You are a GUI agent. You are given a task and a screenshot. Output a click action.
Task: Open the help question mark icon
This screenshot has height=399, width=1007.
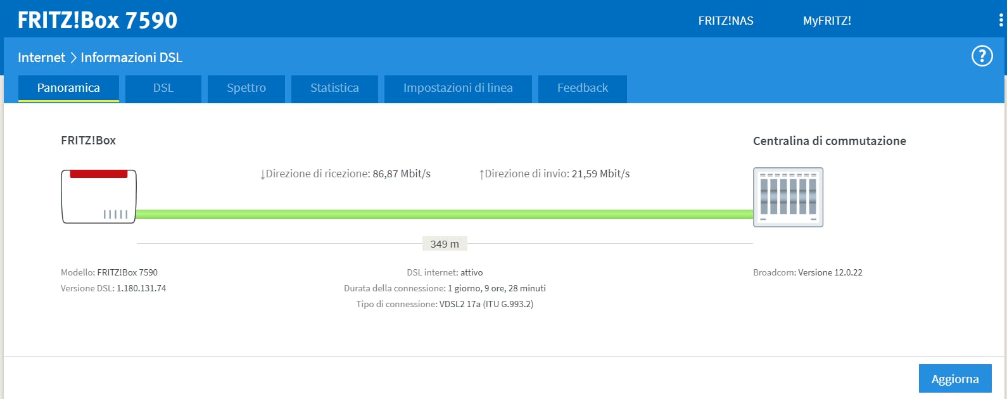(x=982, y=56)
